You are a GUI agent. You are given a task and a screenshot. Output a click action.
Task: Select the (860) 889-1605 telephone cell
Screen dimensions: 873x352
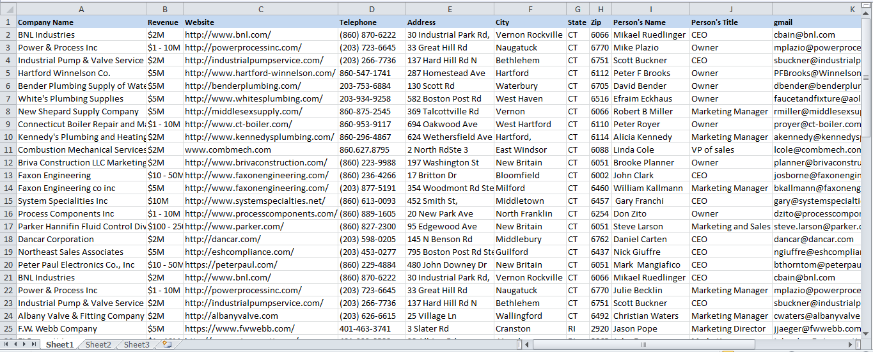[x=372, y=213]
